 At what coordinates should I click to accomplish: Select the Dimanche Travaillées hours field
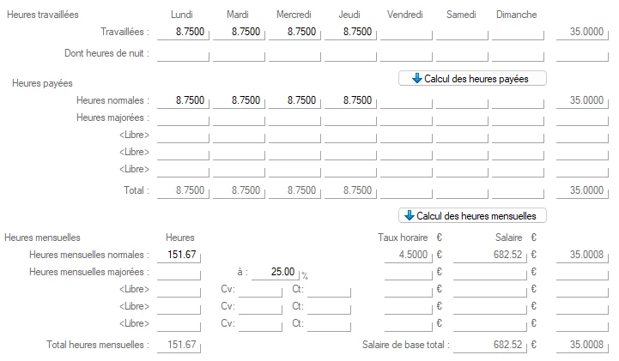[517, 32]
